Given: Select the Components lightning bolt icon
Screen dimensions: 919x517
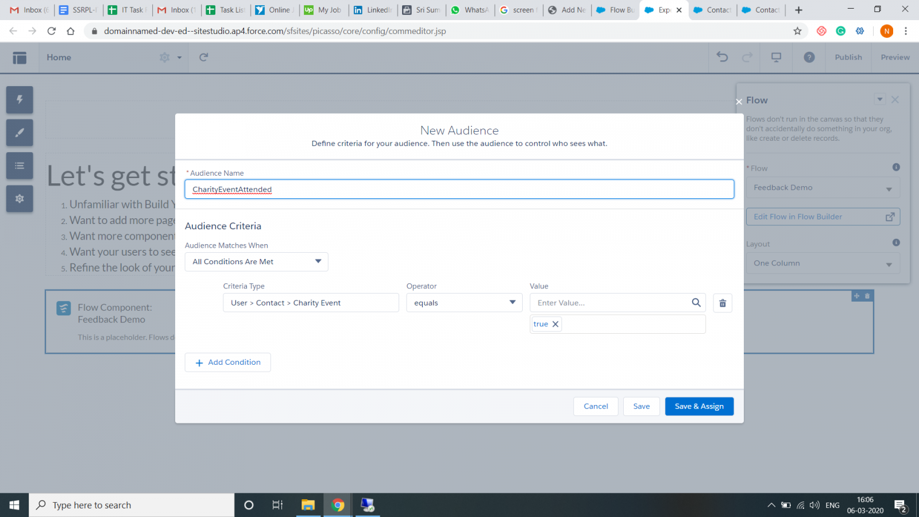Looking at the screenshot, I should coord(19,99).
